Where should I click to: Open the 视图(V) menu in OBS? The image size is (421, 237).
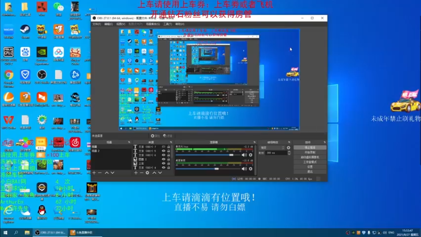coord(121,24)
